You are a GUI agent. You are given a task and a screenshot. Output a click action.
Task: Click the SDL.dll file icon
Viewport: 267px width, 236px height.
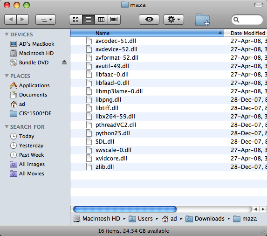point(89,142)
